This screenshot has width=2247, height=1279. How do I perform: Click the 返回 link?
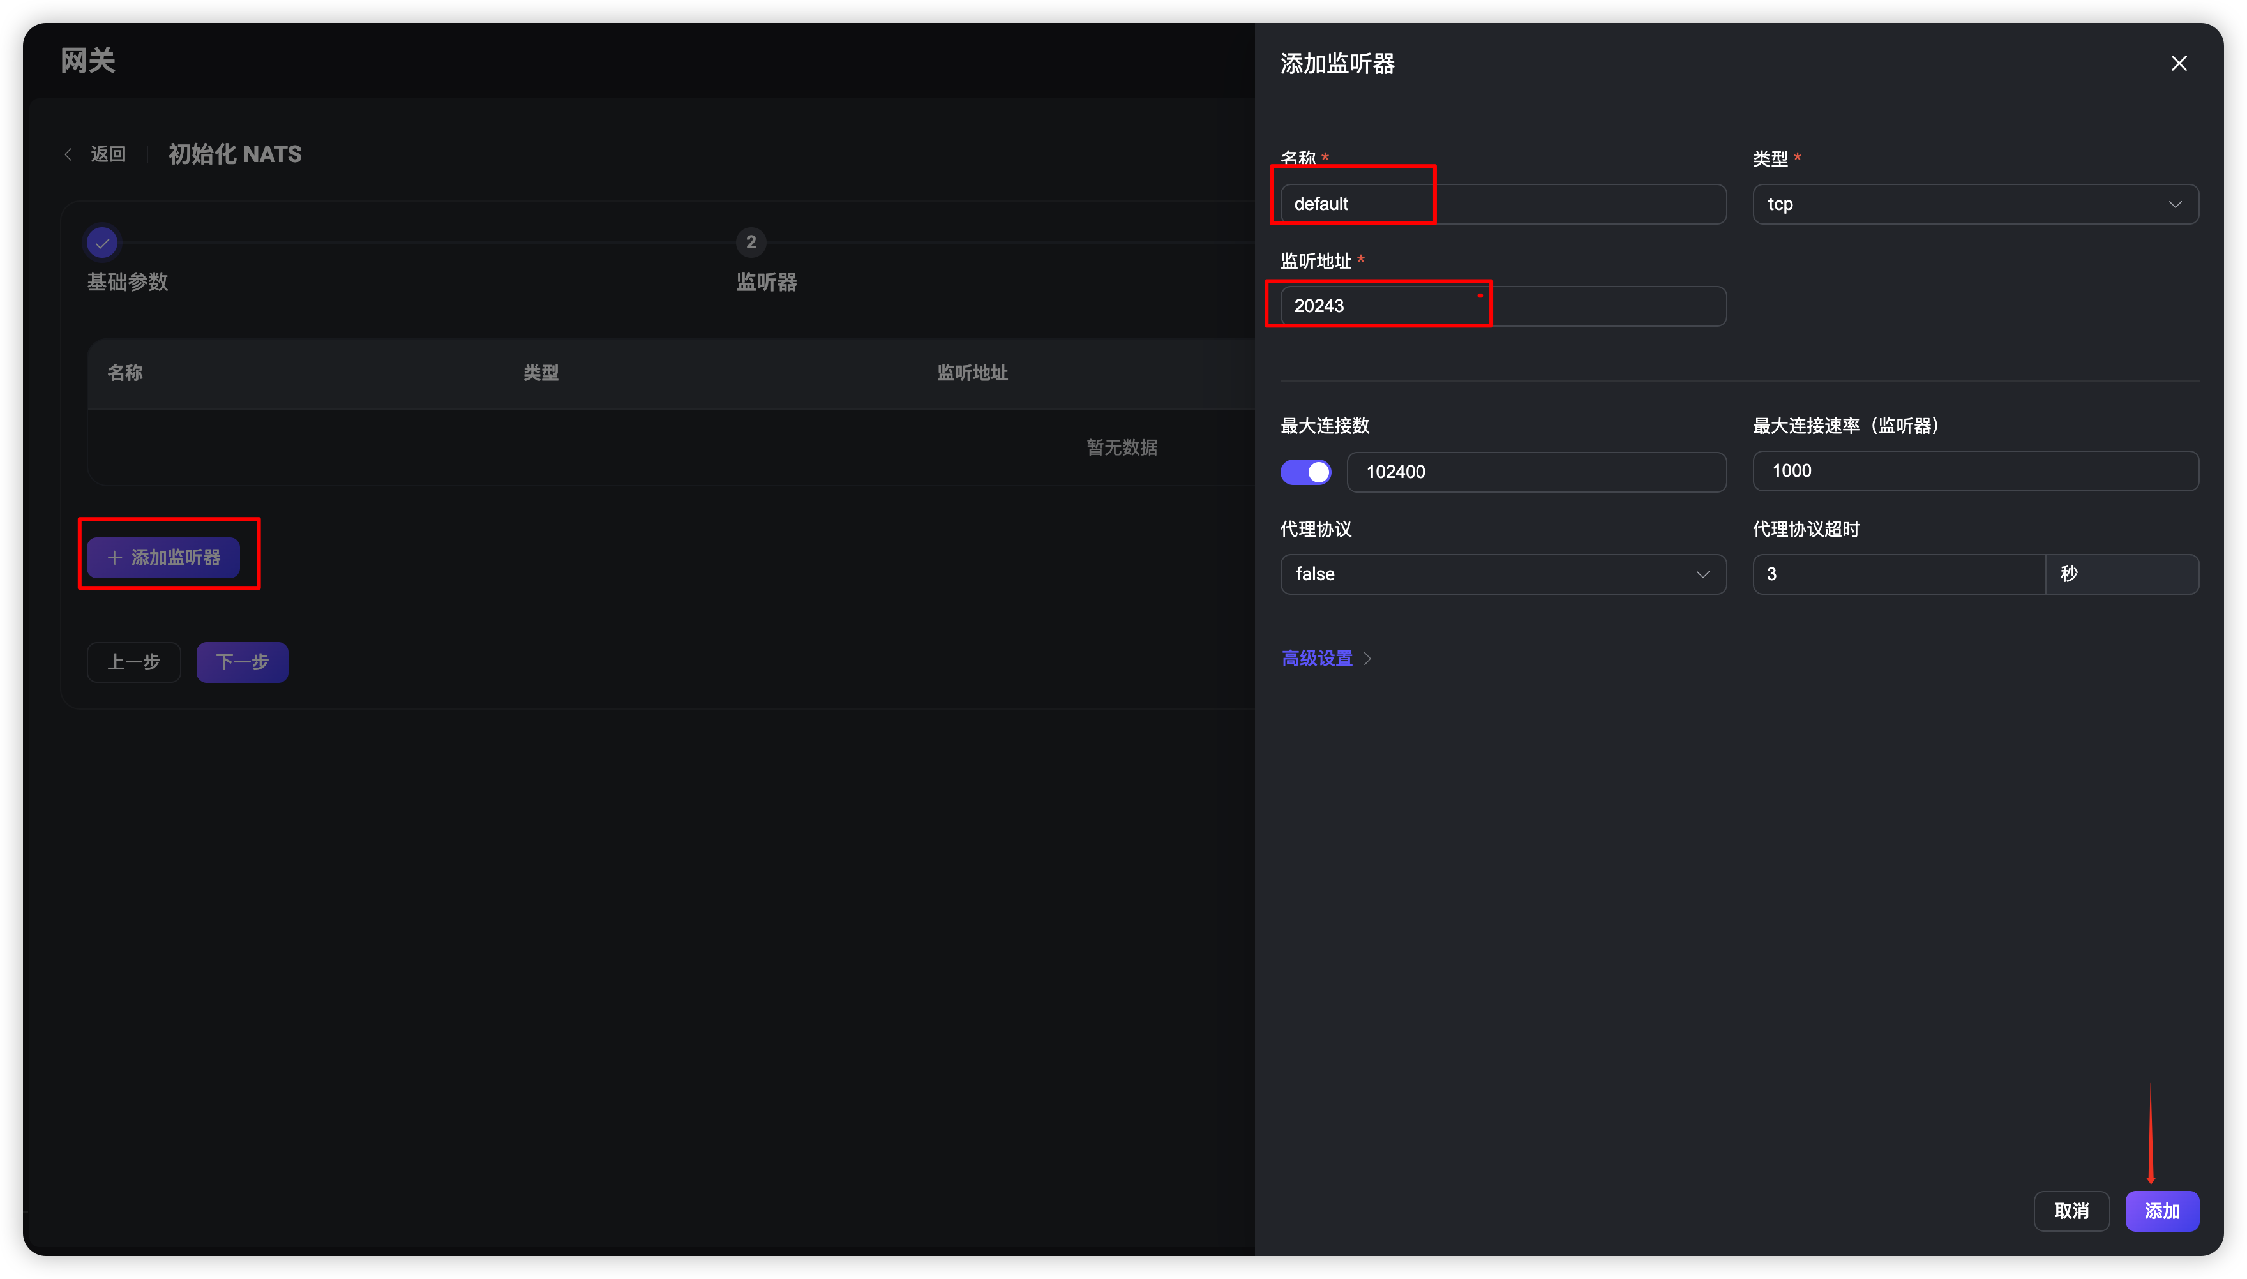coord(108,154)
